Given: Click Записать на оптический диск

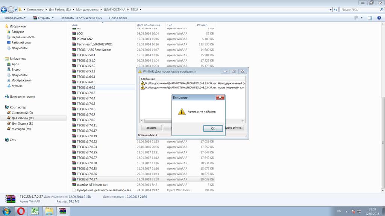Looking at the screenshot, I should point(82,18).
